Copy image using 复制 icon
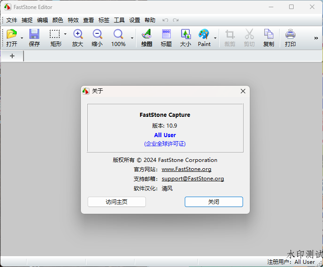The height and width of the screenshot is (267, 323). pos(269,34)
